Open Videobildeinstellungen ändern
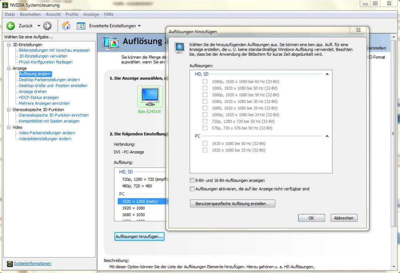 coord(45,139)
